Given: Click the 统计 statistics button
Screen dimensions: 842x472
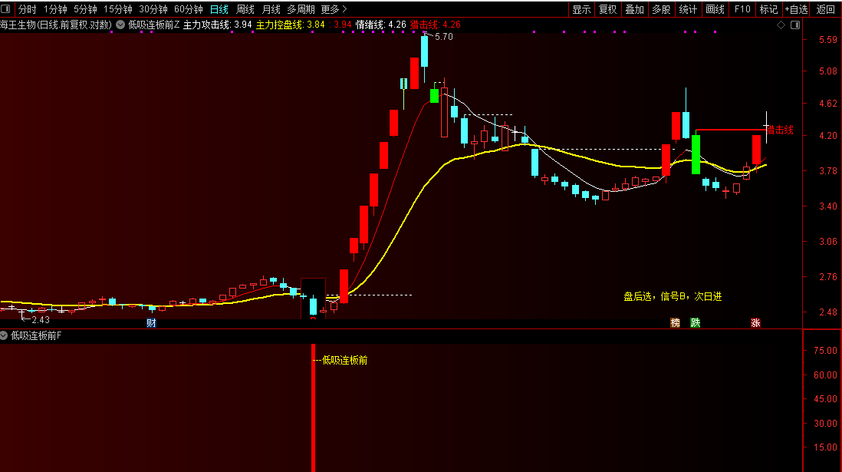Looking at the screenshot, I should pyautogui.click(x=689, y=9).
